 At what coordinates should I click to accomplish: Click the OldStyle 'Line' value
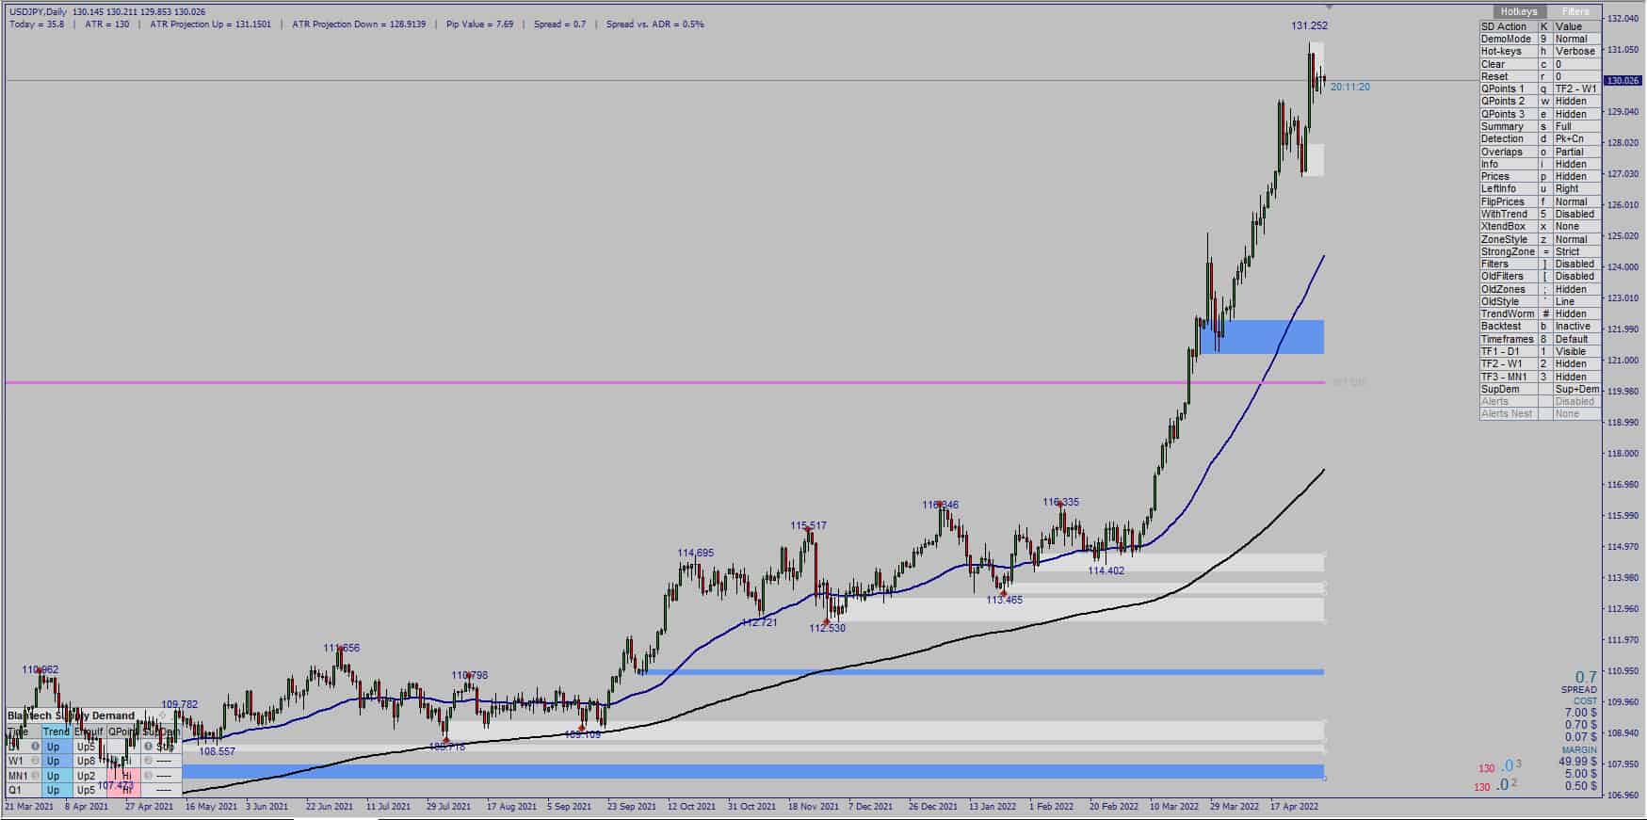(1576, 301)
